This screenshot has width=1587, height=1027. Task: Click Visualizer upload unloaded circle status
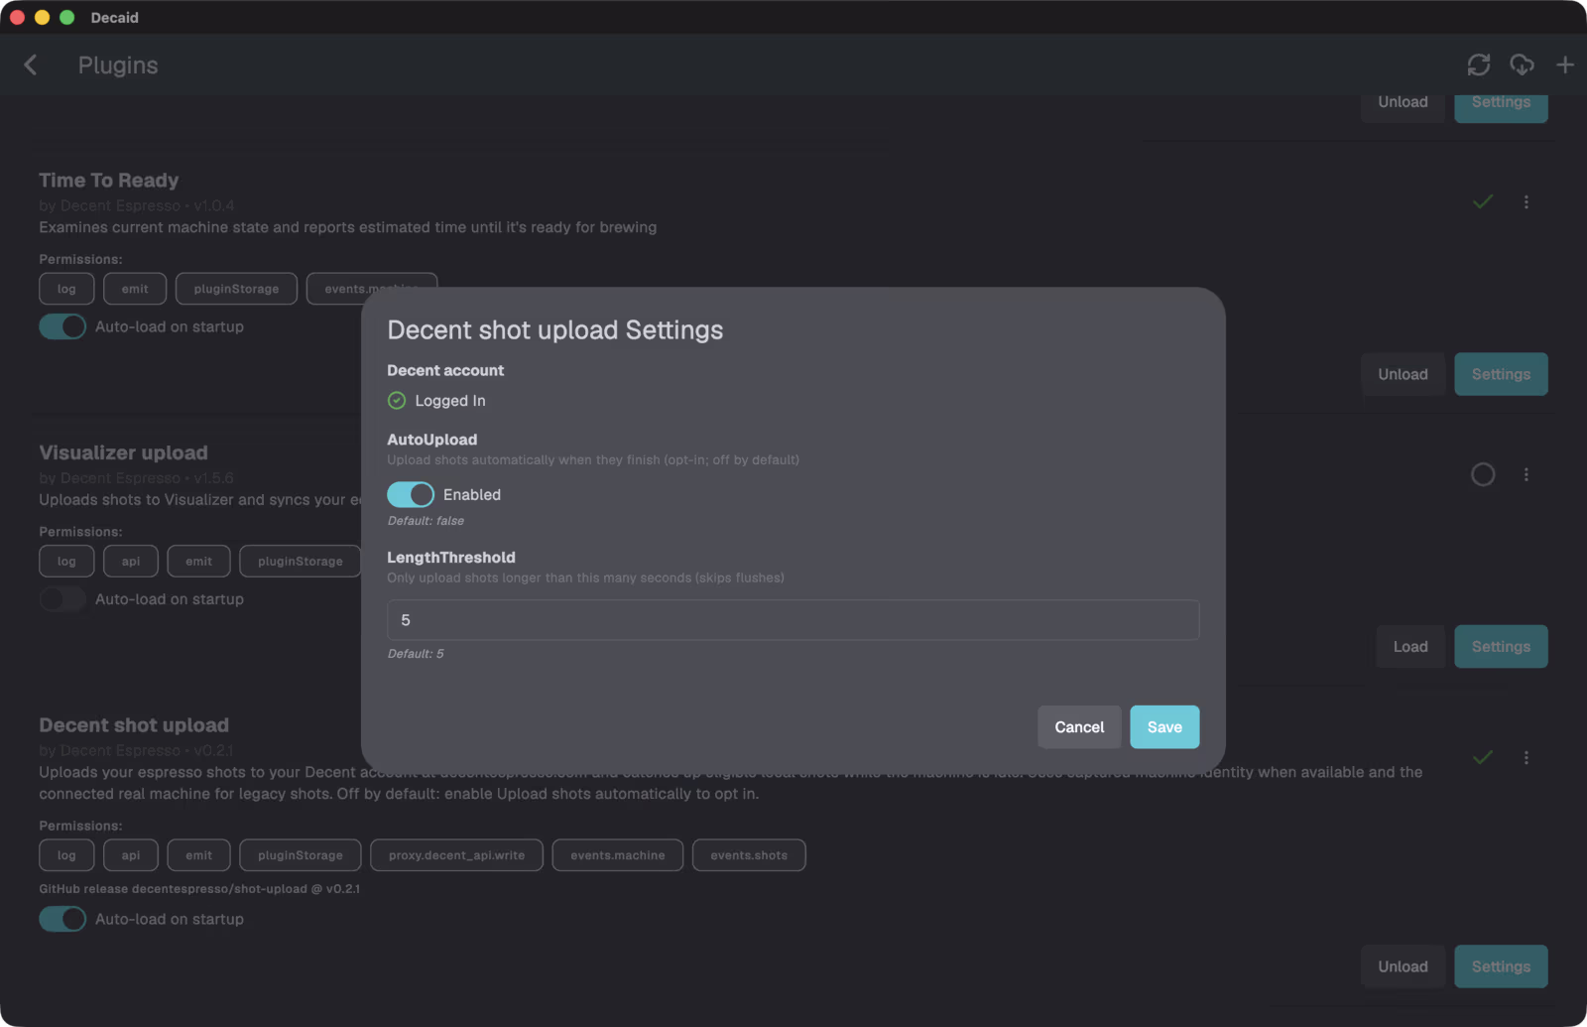[1483, 475]
